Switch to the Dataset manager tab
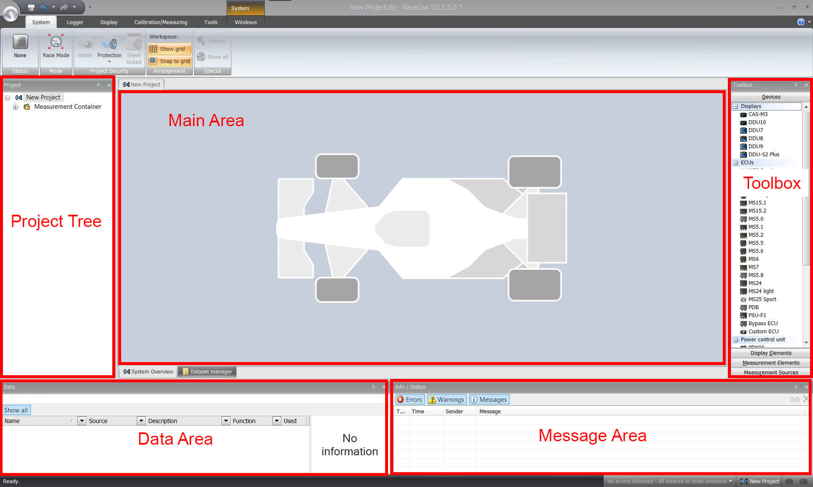Image resolution: width=813 pixels, height=487 pixels. [x=207, y=372]
